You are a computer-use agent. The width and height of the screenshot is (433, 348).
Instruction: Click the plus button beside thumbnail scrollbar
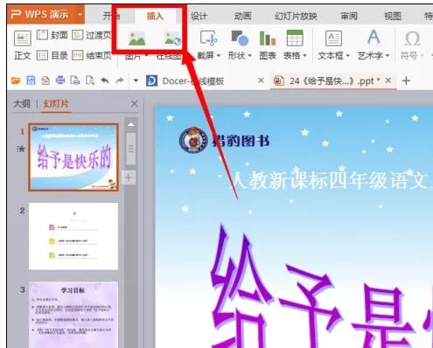coord(129,177)
